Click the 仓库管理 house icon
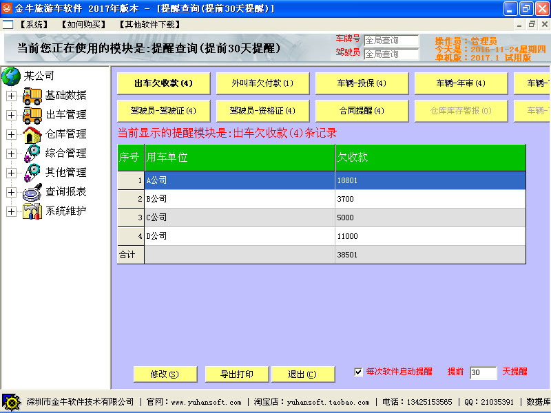Viewport: 551px width, 413px height. 32,134
